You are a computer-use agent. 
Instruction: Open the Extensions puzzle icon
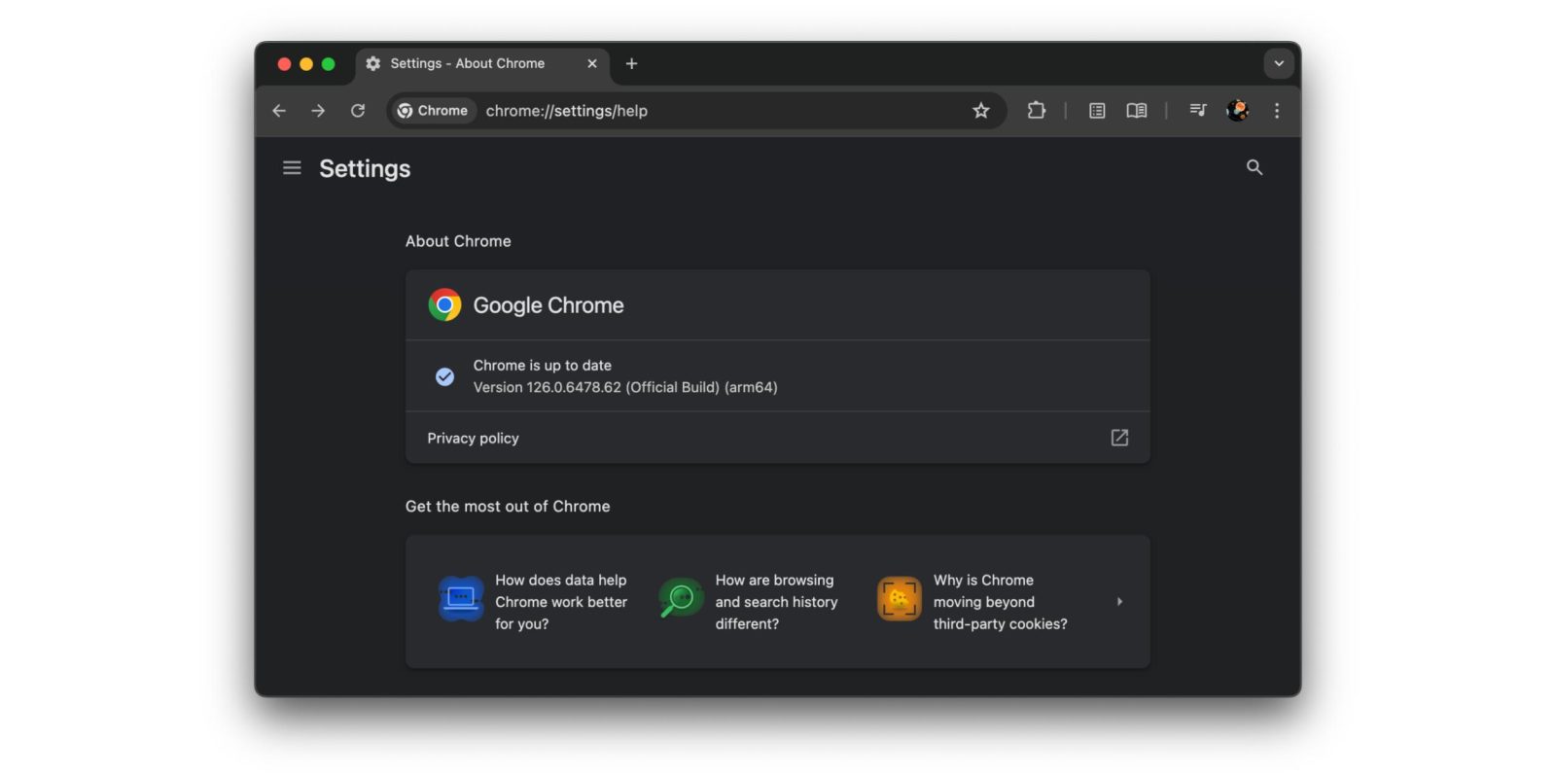tap(1036, 111)
